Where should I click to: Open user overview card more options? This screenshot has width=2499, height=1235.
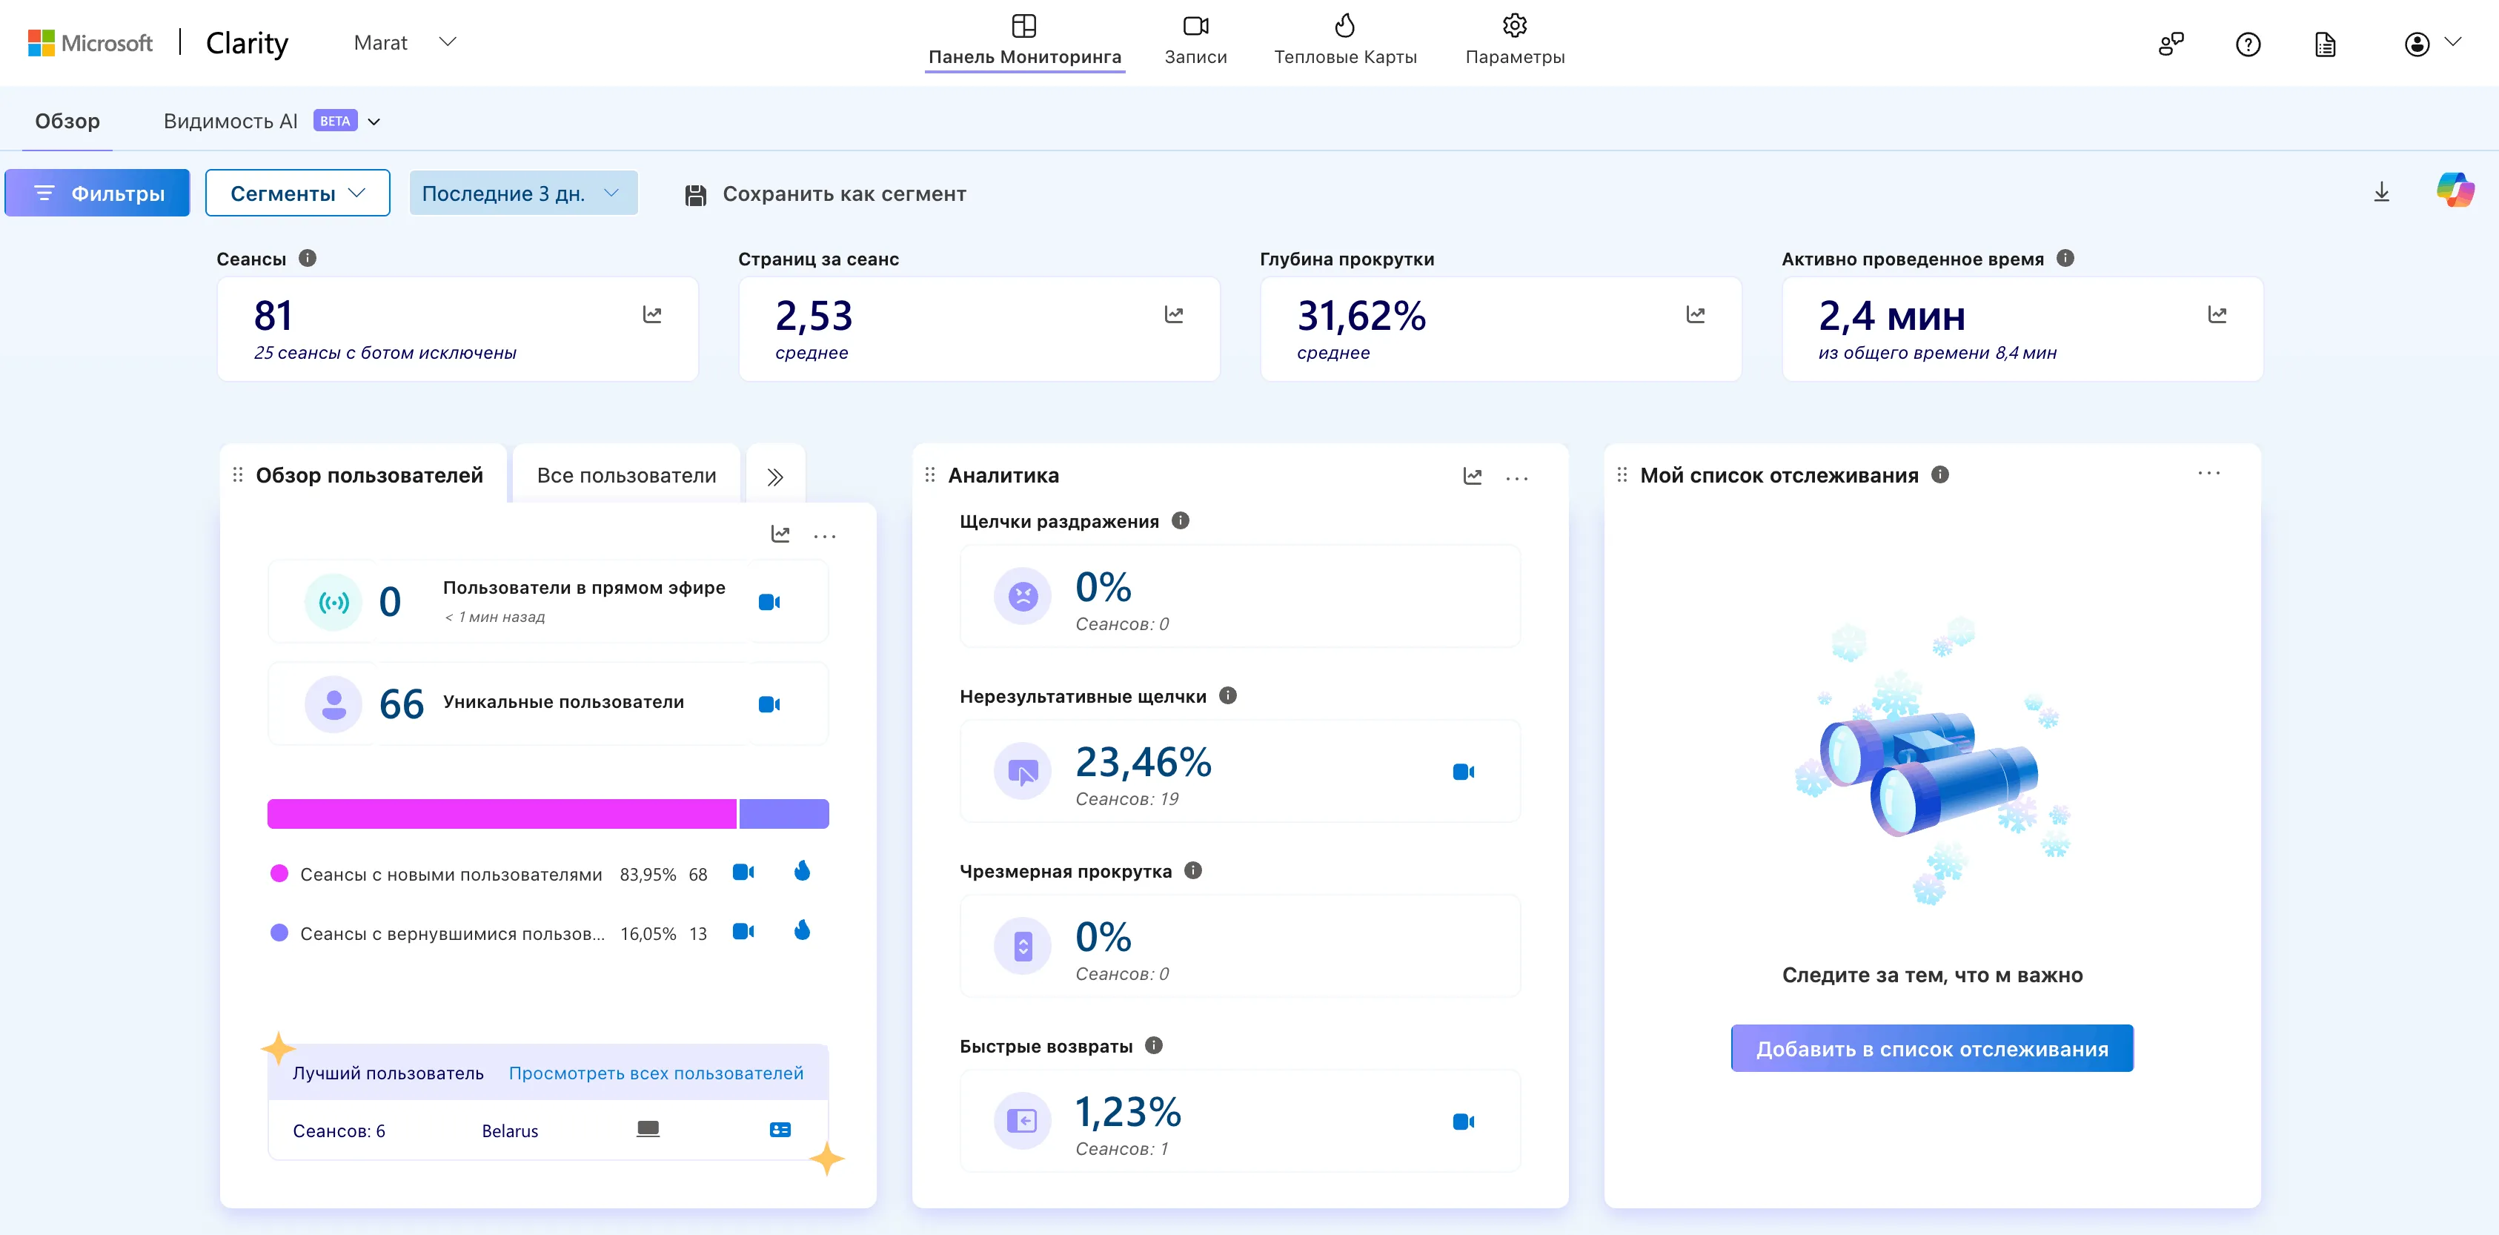pyautogui.click(x=825, y=535)
